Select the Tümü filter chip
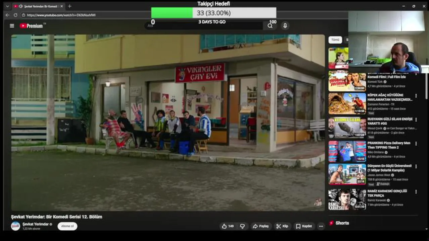The image size is (429, 241). click(335, 39)
